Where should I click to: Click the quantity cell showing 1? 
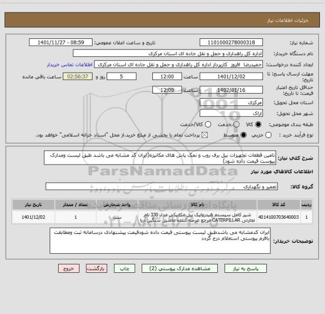[x=76, y=217]
